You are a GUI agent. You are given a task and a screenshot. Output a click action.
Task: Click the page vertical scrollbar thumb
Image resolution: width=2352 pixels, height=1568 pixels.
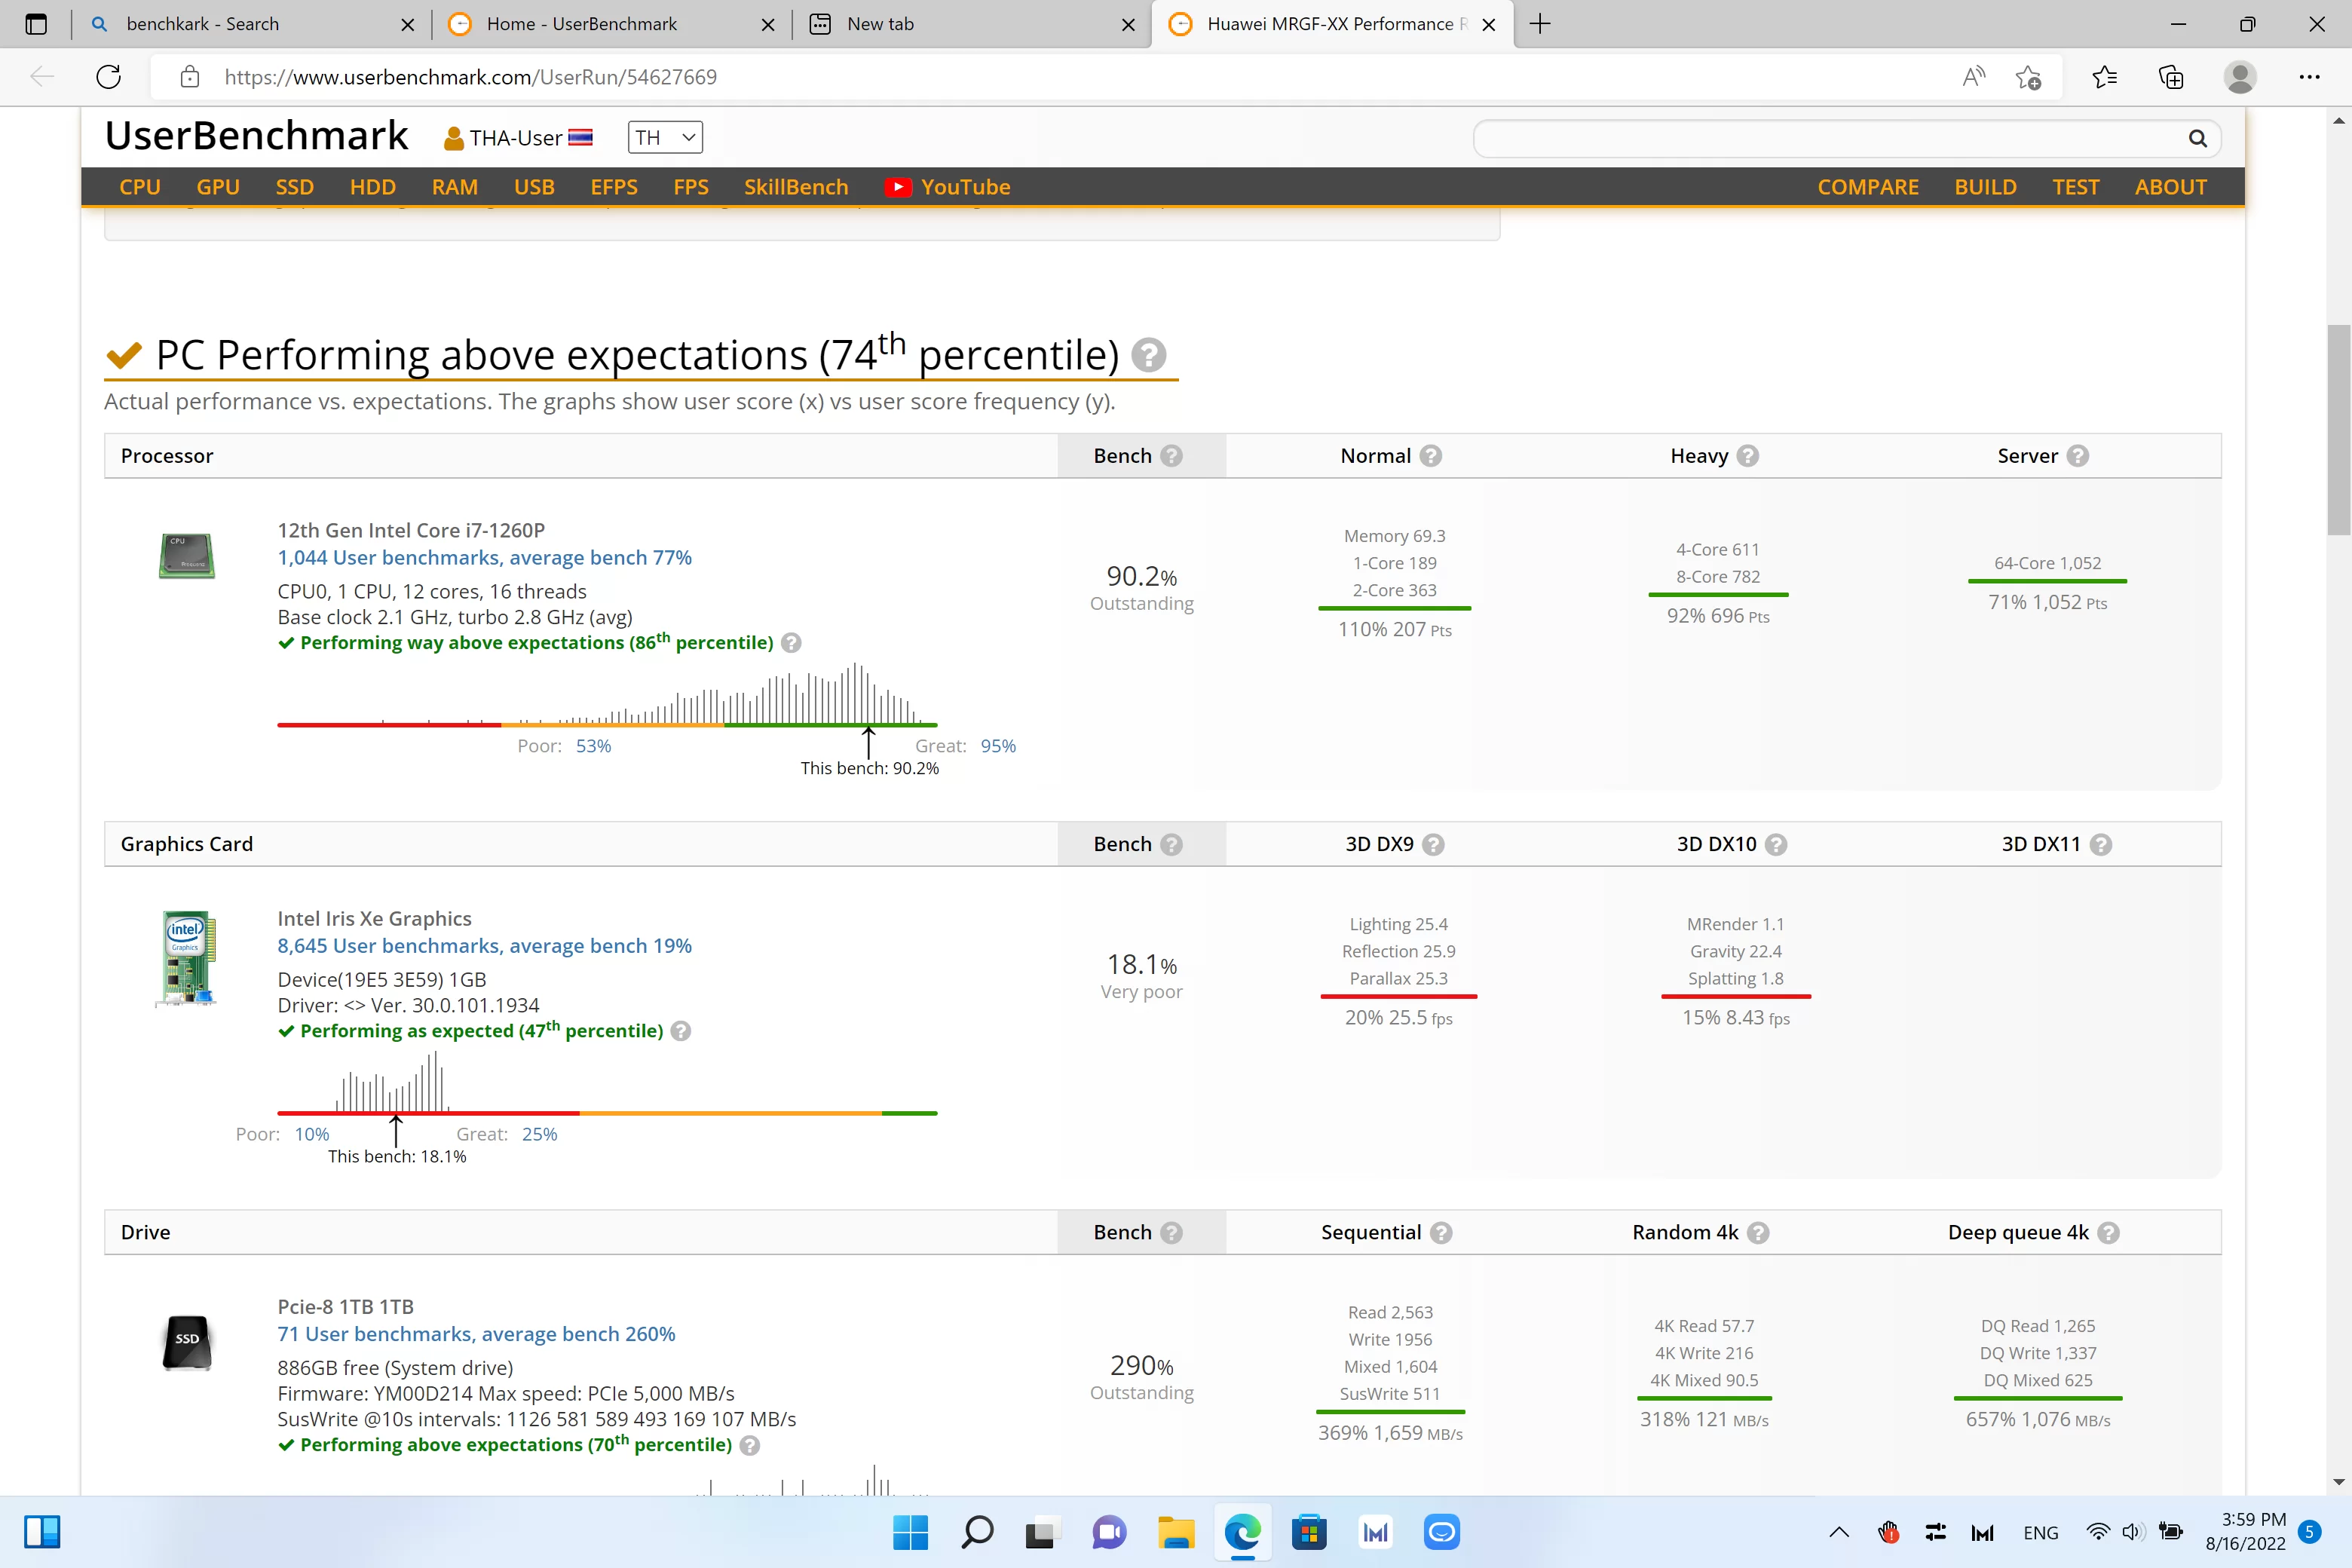pos(2338,430)
